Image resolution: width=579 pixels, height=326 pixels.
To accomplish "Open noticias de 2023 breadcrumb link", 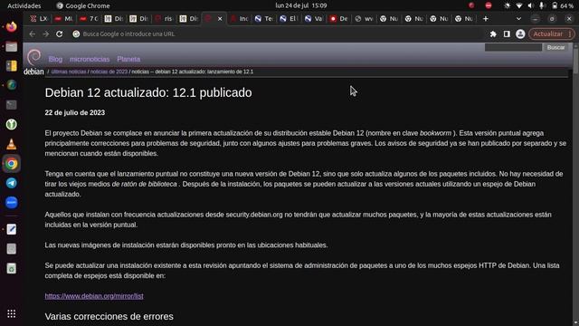I will 109,72.
